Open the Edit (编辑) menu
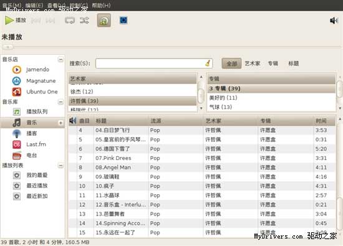The height and width of the screenshot is (246, 343). pyautogui.click(x=34, y=5)
